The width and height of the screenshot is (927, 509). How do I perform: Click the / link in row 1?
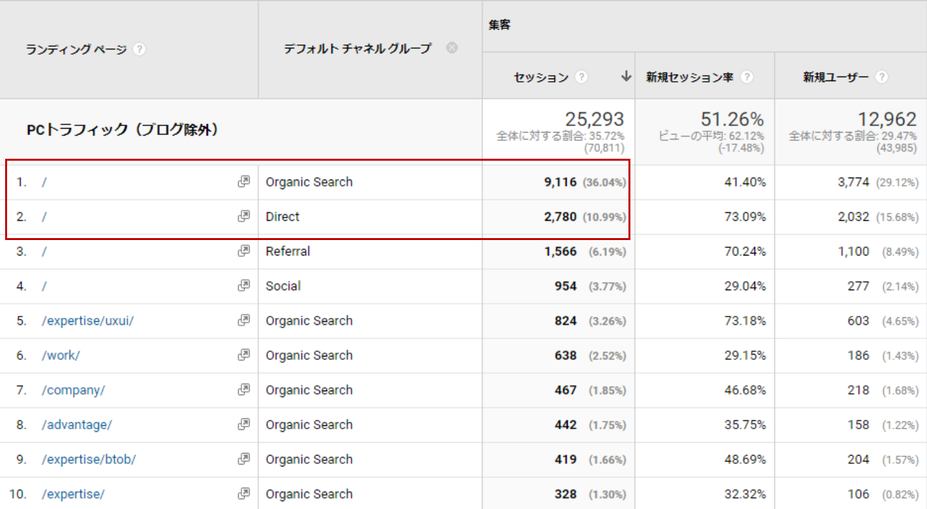44,182
